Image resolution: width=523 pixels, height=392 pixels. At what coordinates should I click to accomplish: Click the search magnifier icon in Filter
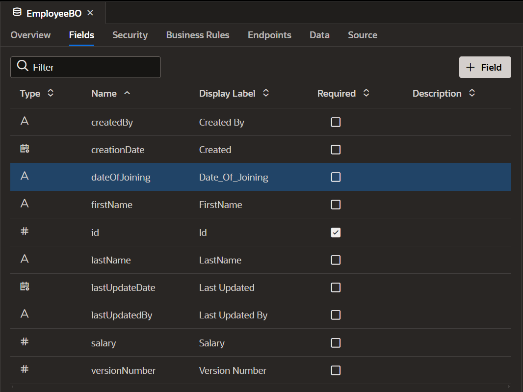tap(23, 66)
